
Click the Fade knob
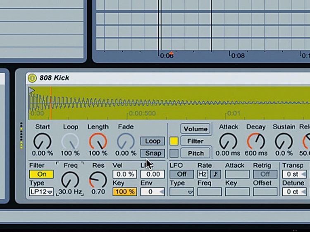[x=126, y=141]
